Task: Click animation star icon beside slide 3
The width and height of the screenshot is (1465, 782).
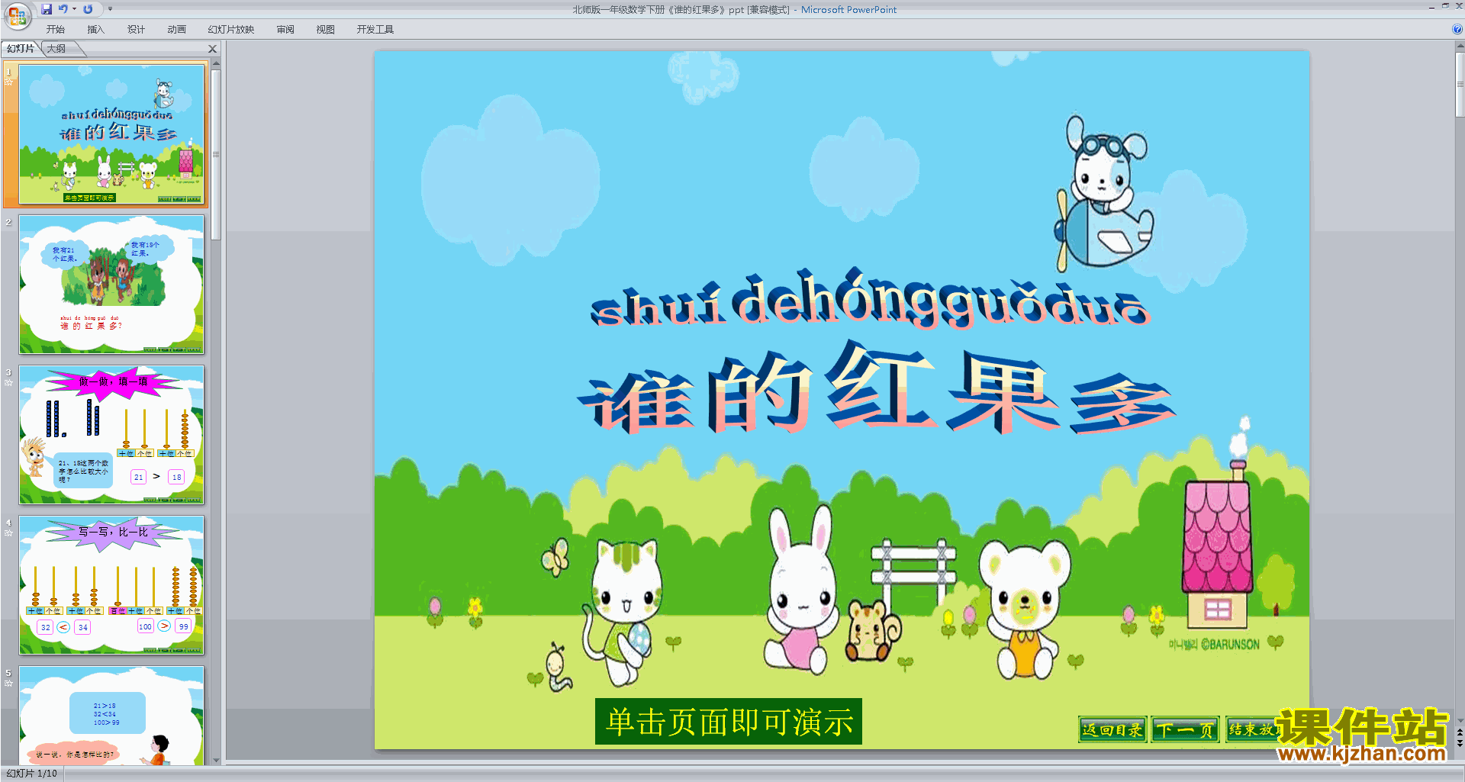Action: (9, 382)
